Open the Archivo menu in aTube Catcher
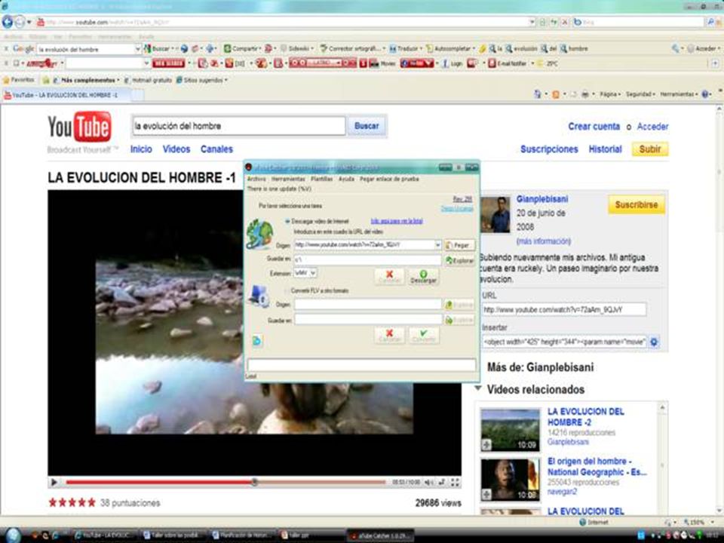 tap(256, 179)
